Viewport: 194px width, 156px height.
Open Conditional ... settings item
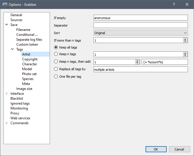[27, 35]
